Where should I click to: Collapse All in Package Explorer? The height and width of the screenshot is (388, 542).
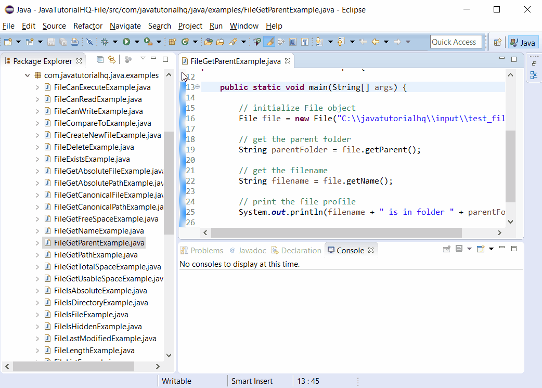(x=100, y=59)
